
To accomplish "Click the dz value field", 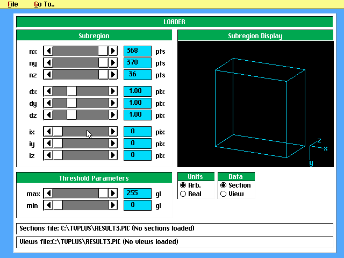I will [x=138, y=115].
